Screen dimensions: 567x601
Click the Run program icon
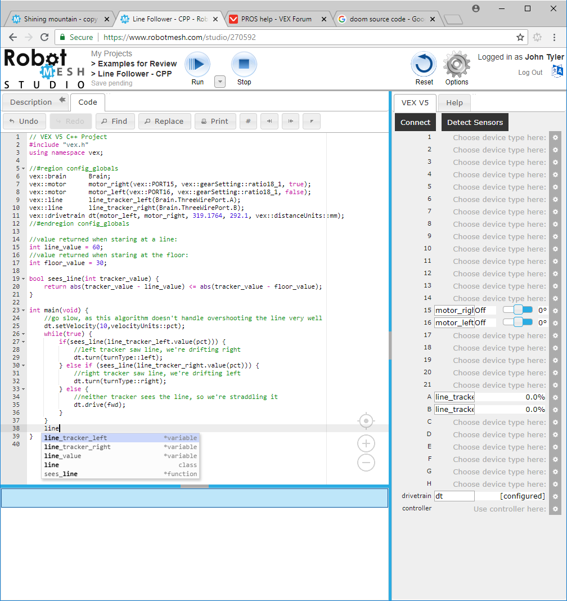click(x=197, y=64)
